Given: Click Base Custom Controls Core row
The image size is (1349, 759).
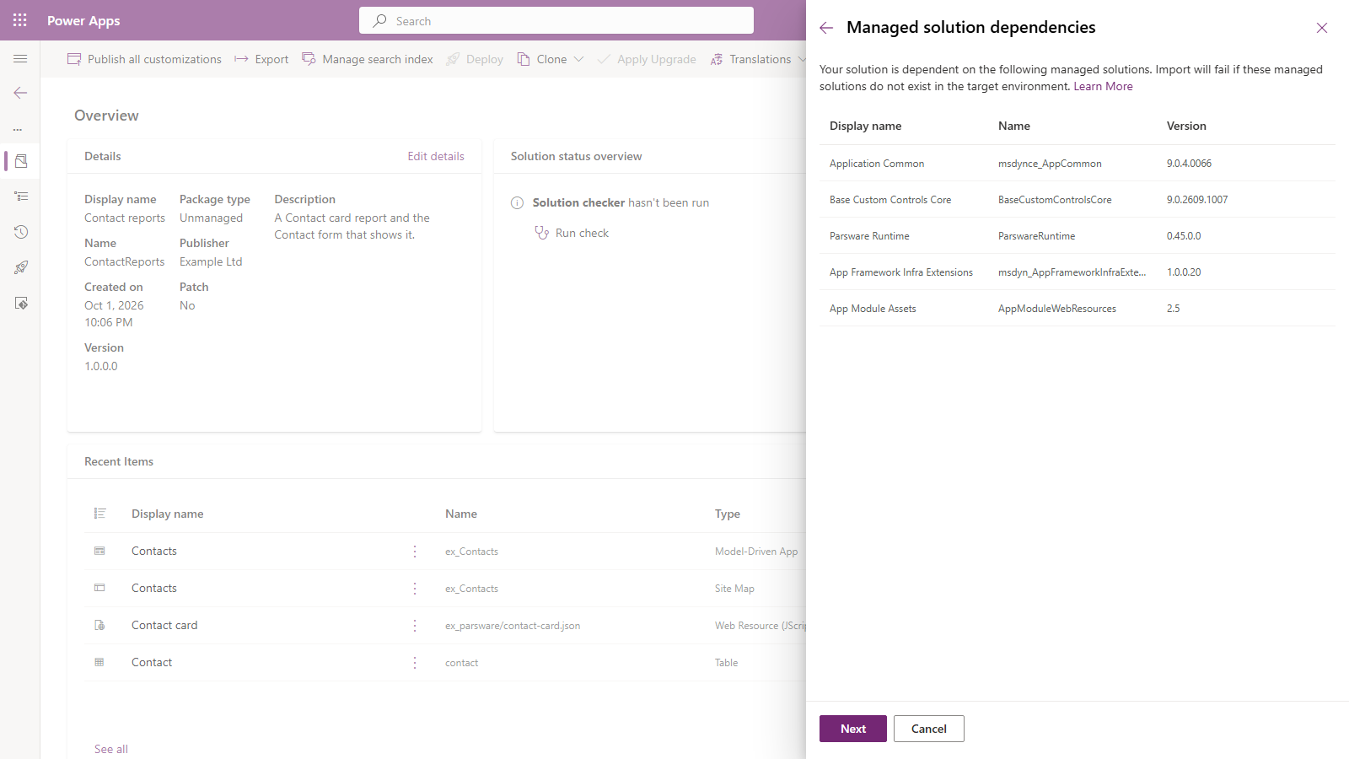Looking at the screenshot, I should [1078, 200].
